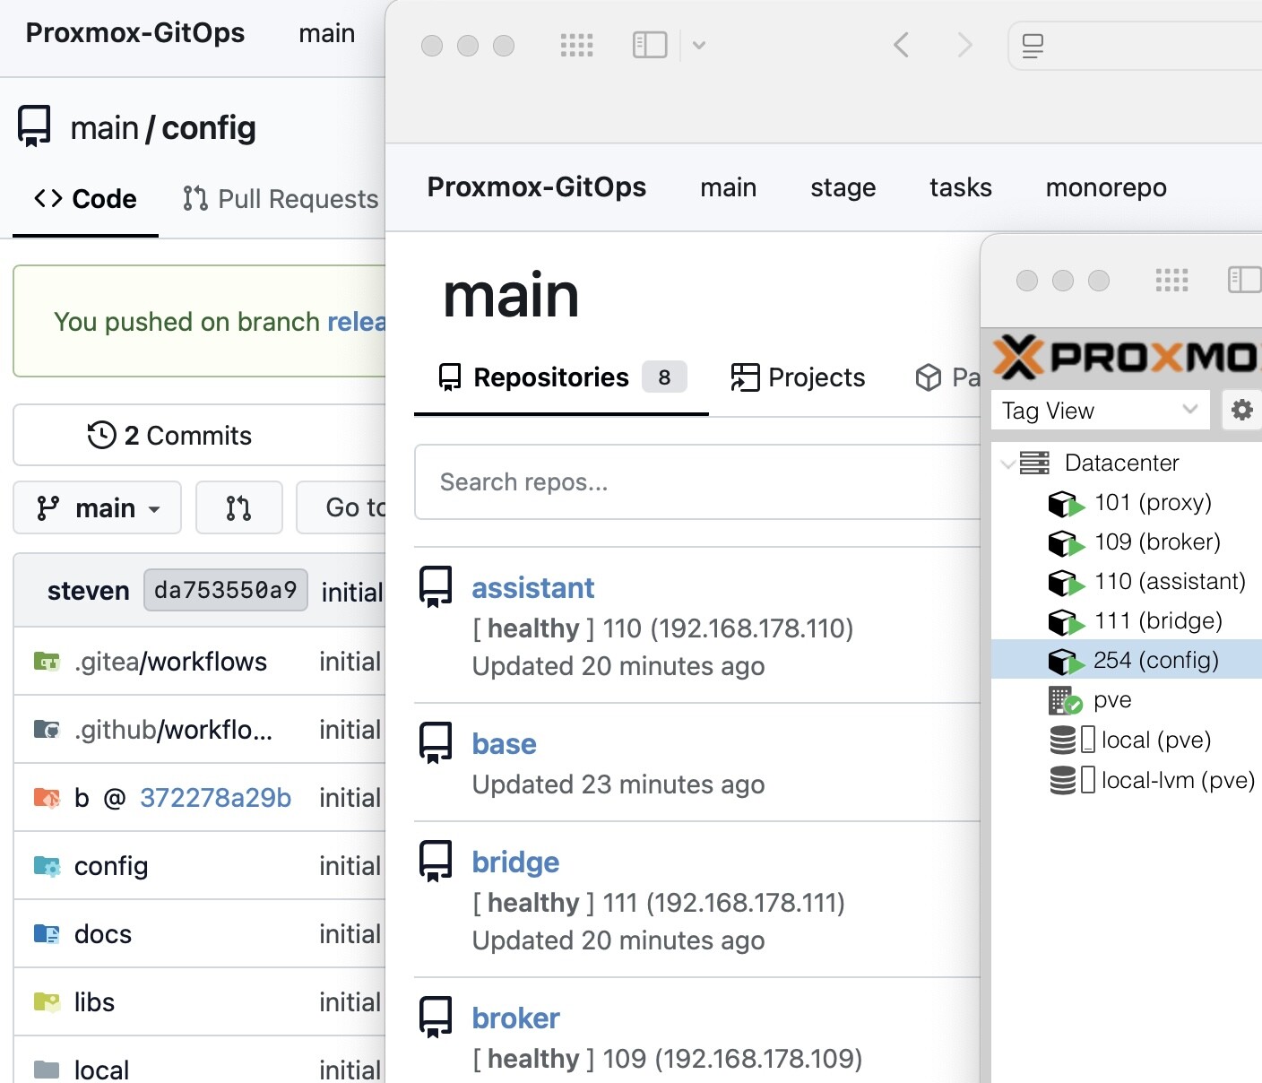Image resolution: width=1262 pixels, height=1083 pixels.
Task: Select the local-lvm (pve) storage
Action: point(1151,780)
